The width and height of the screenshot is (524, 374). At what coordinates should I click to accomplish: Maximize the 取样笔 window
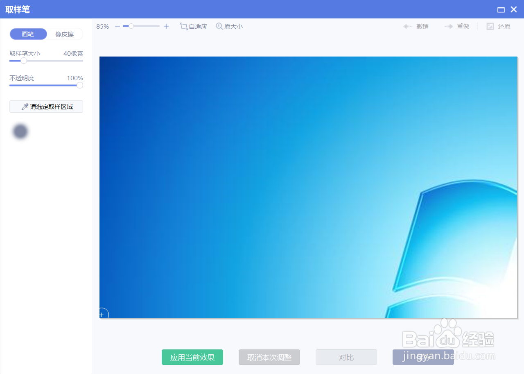[501, 9]
